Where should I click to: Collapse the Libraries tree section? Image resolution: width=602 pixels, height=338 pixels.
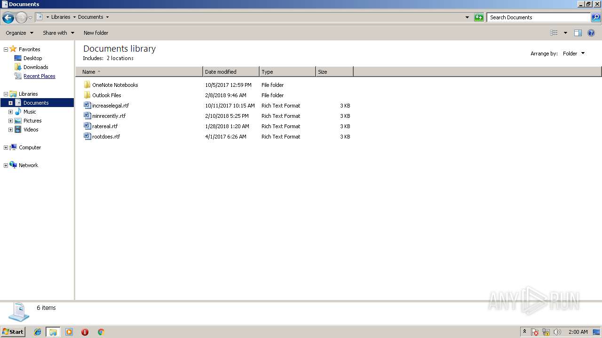tap(6, 94)
